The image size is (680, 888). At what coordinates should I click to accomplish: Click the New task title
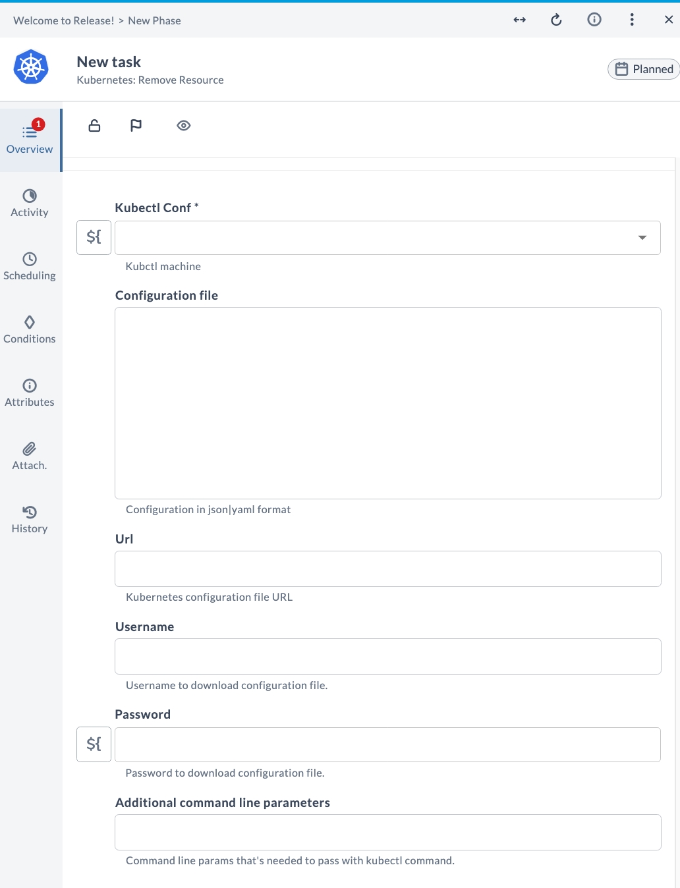tap(109, 62)
